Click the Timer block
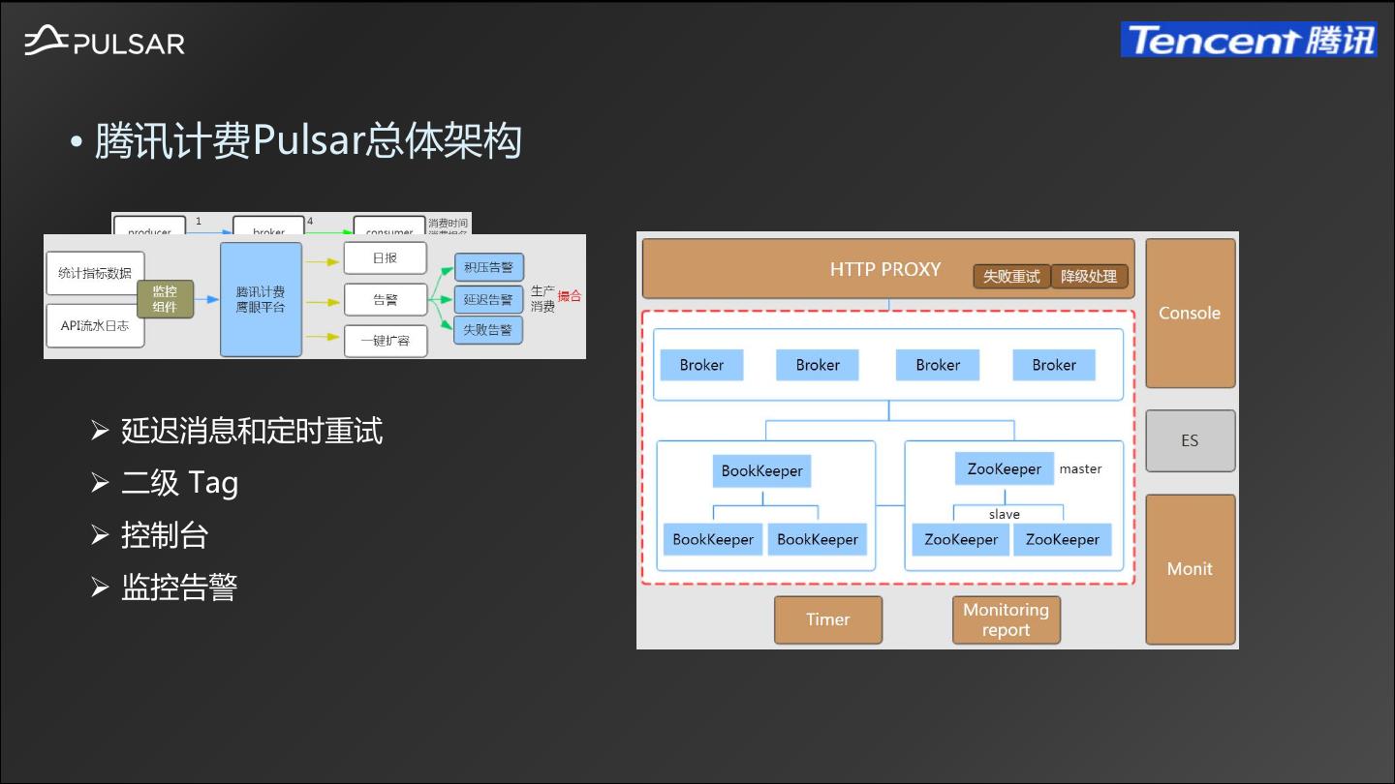 (x=828, y=619)
